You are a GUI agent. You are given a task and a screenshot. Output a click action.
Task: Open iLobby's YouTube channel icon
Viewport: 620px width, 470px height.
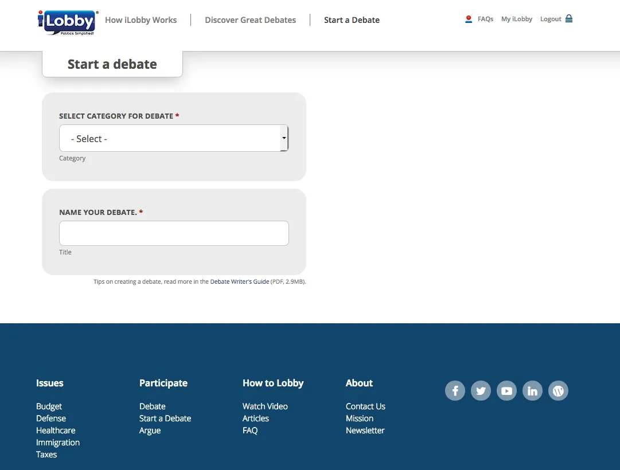click(x=506, y=390)
